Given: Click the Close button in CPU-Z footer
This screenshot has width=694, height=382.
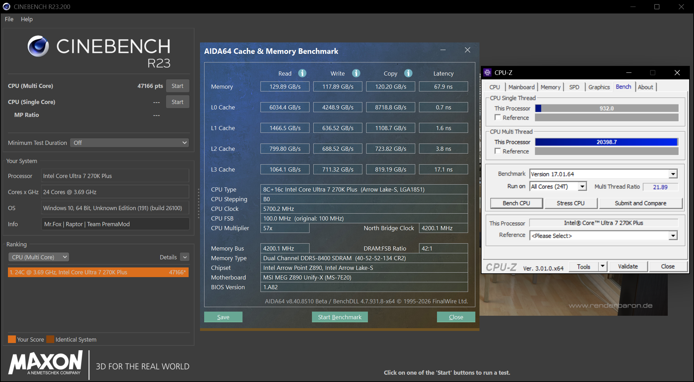Looking at the screenshot, I should (x=667, y=266).
